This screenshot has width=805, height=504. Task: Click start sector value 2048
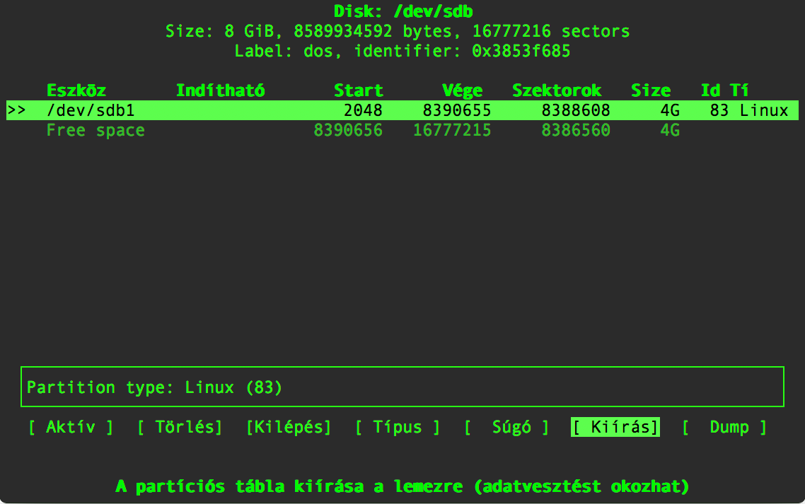363,110
